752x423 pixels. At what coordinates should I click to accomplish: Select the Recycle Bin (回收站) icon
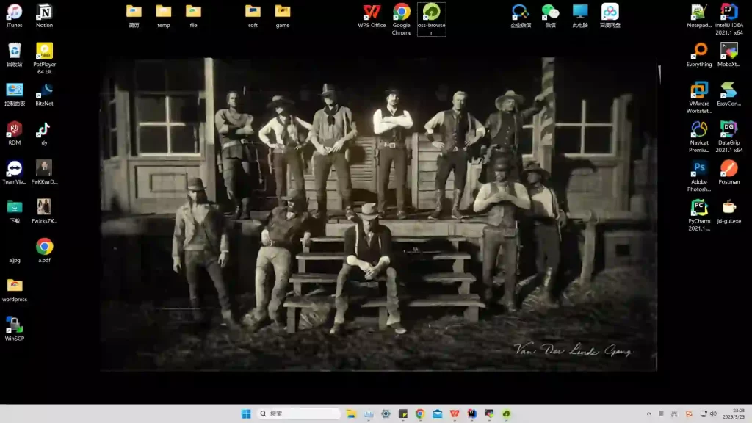pos(15,54)
